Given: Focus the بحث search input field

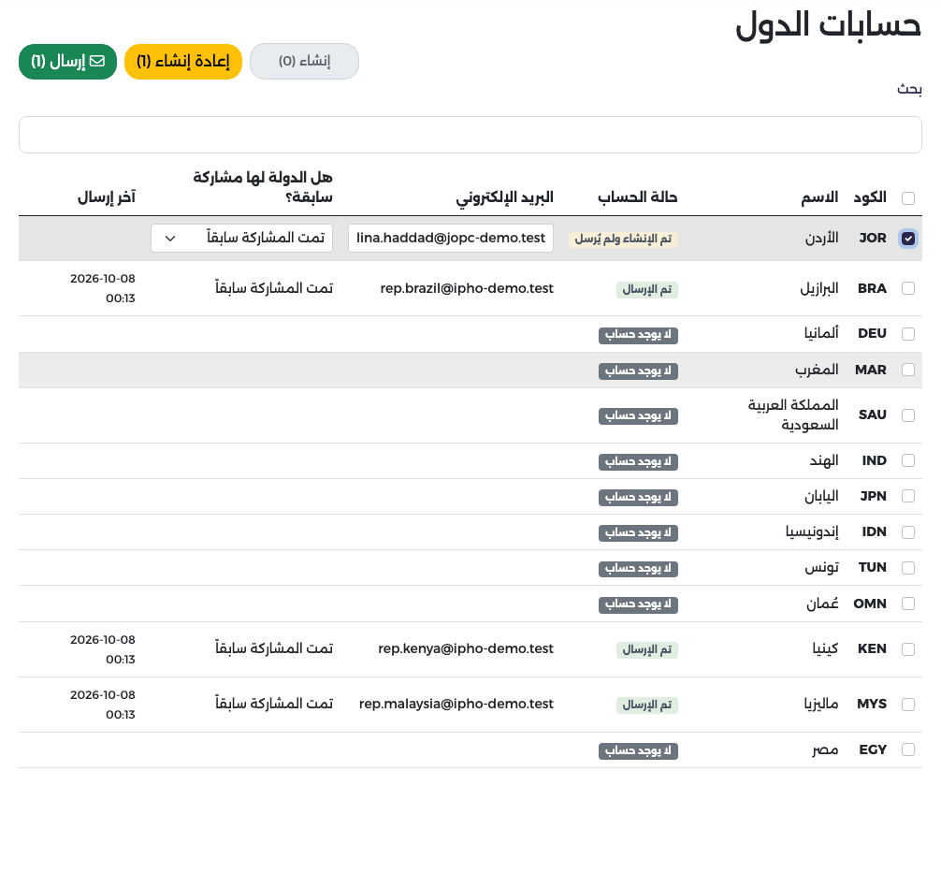Looking at the screenshot, I should click(470, 135).
